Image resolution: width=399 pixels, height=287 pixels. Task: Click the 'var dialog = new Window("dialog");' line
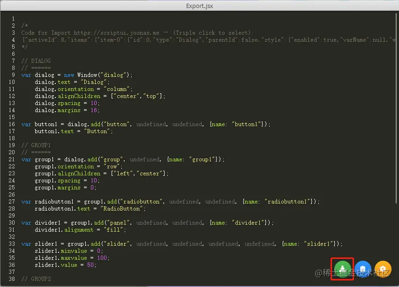(77, 75)
